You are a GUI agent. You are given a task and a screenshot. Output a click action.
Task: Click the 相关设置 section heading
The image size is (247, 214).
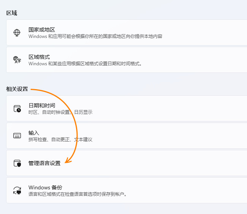(17, 89)
